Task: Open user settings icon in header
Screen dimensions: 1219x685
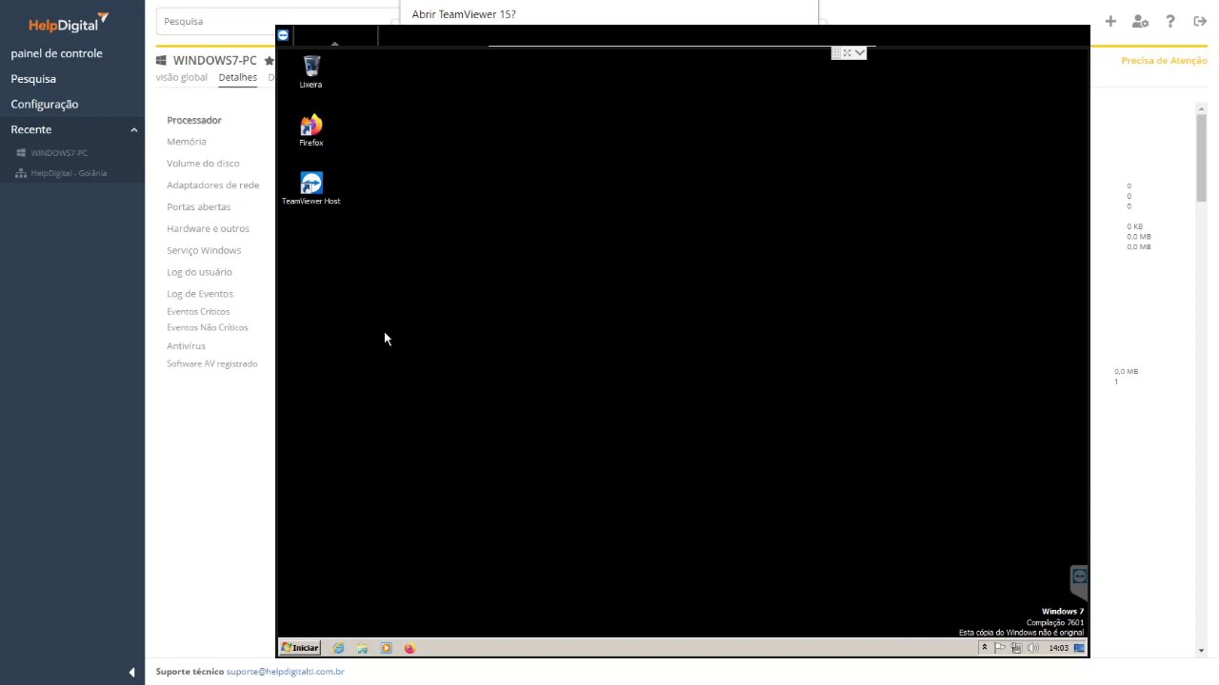Action: 1140,21
